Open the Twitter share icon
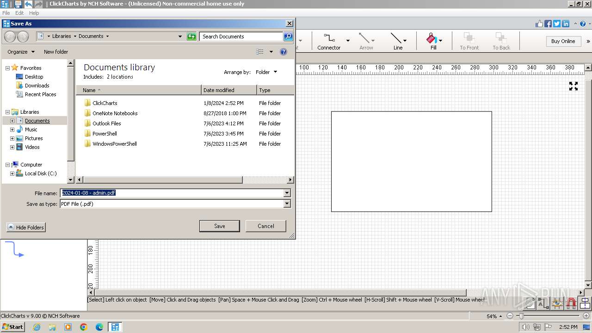 557,24
